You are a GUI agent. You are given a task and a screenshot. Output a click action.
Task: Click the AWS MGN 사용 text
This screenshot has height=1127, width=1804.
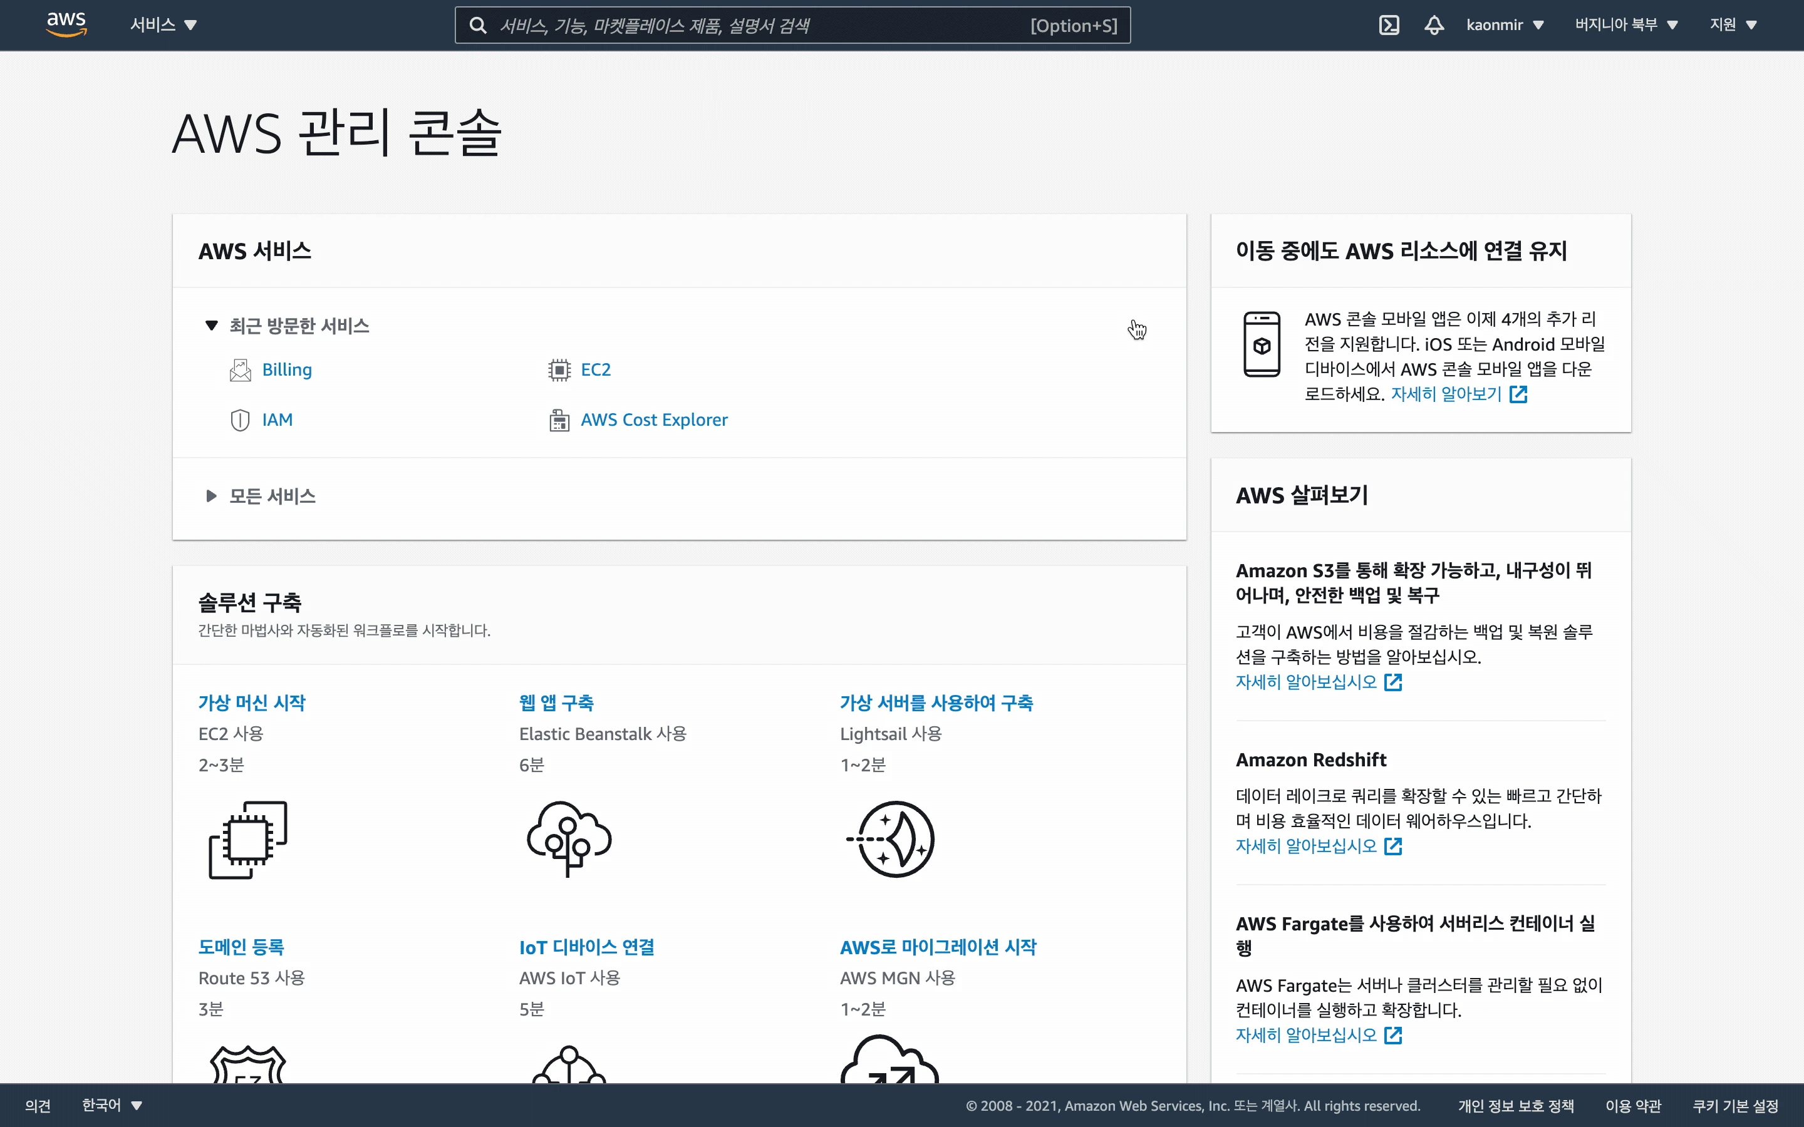click(x=897, y=978)
